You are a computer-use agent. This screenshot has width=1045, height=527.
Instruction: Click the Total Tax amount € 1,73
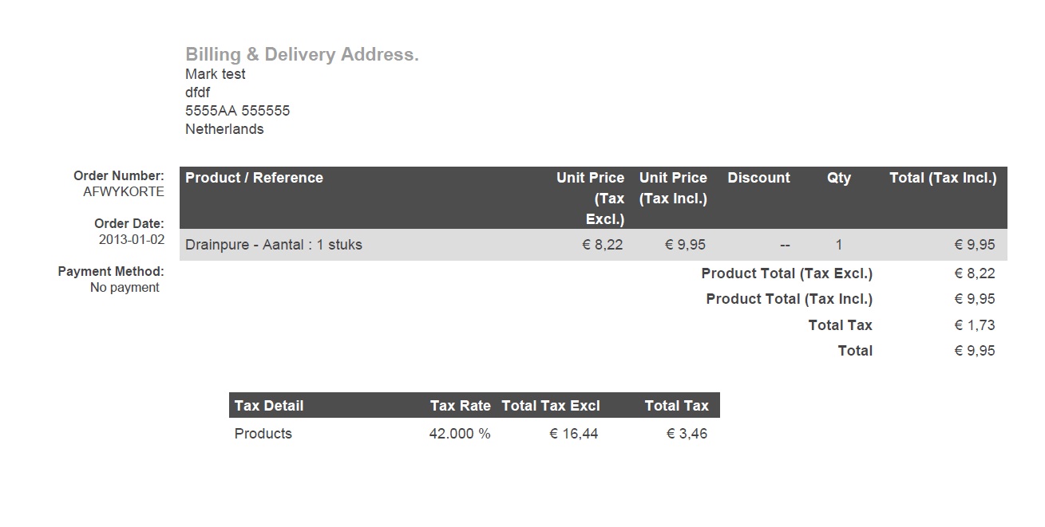coord(975,325)
